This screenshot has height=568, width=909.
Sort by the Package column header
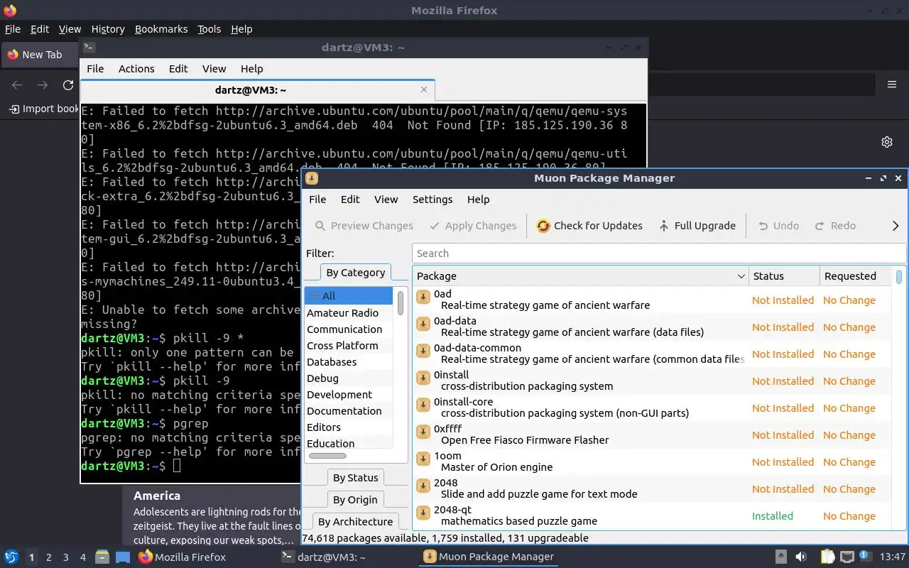tap(580, 276)
